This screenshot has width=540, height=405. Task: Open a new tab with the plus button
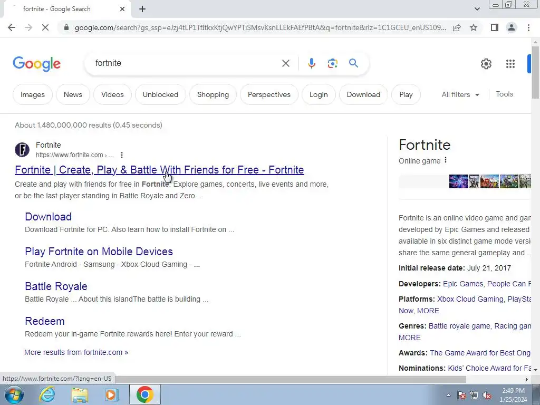pyautogui.click(x=142, y=9)
